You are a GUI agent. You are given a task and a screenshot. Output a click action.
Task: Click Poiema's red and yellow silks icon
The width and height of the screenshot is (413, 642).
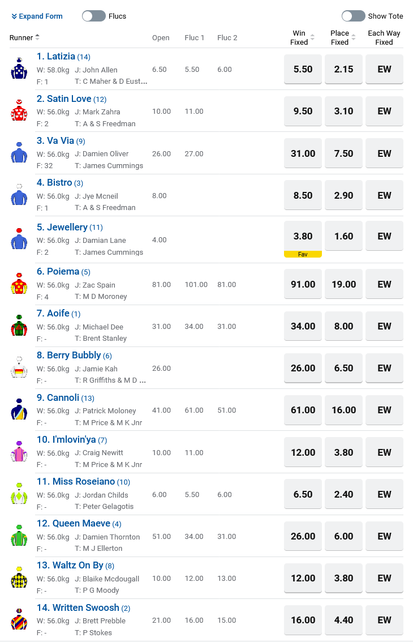(x=19, y=284)
